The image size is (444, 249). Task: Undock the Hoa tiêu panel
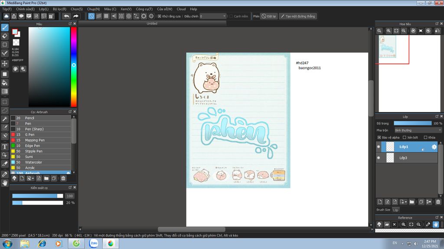click(x=437, y=24)
